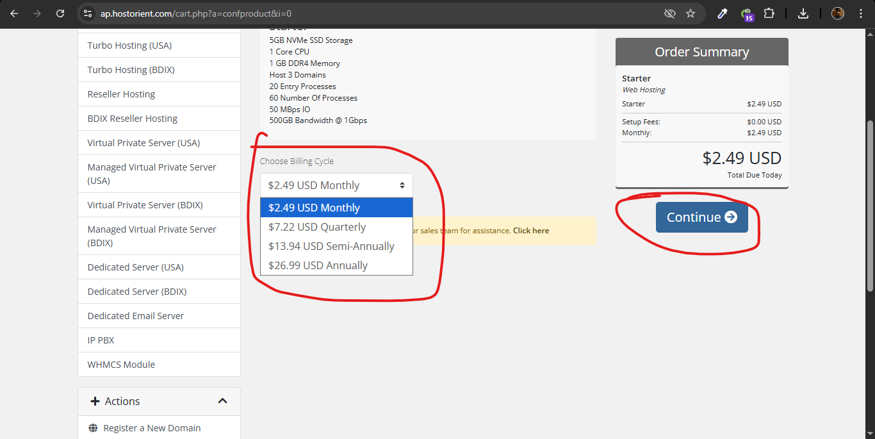Collapse the Actions panel chevron
This screenshot has height=439, width=875.
coord(222,401)
